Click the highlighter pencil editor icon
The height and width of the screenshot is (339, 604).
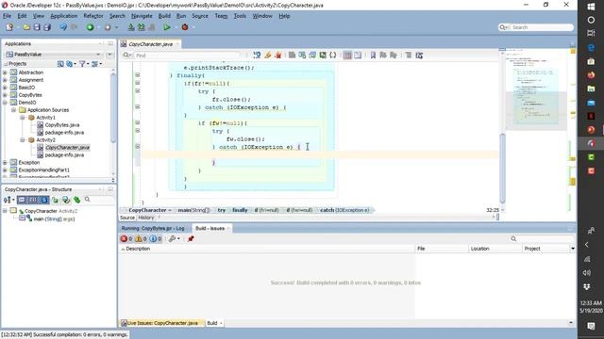(x=268, y=56)
